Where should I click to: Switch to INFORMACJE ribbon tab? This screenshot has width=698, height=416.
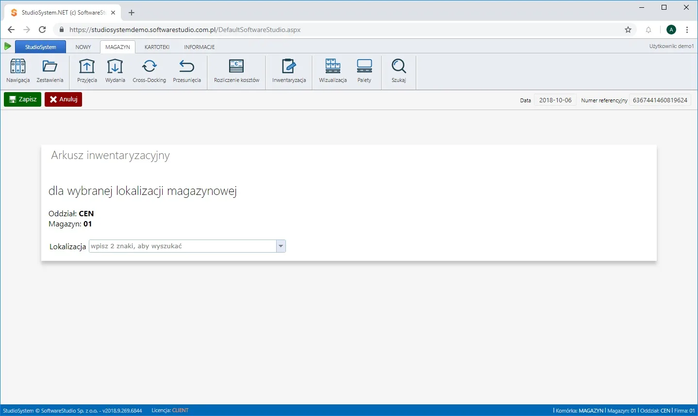coord(199,47)
